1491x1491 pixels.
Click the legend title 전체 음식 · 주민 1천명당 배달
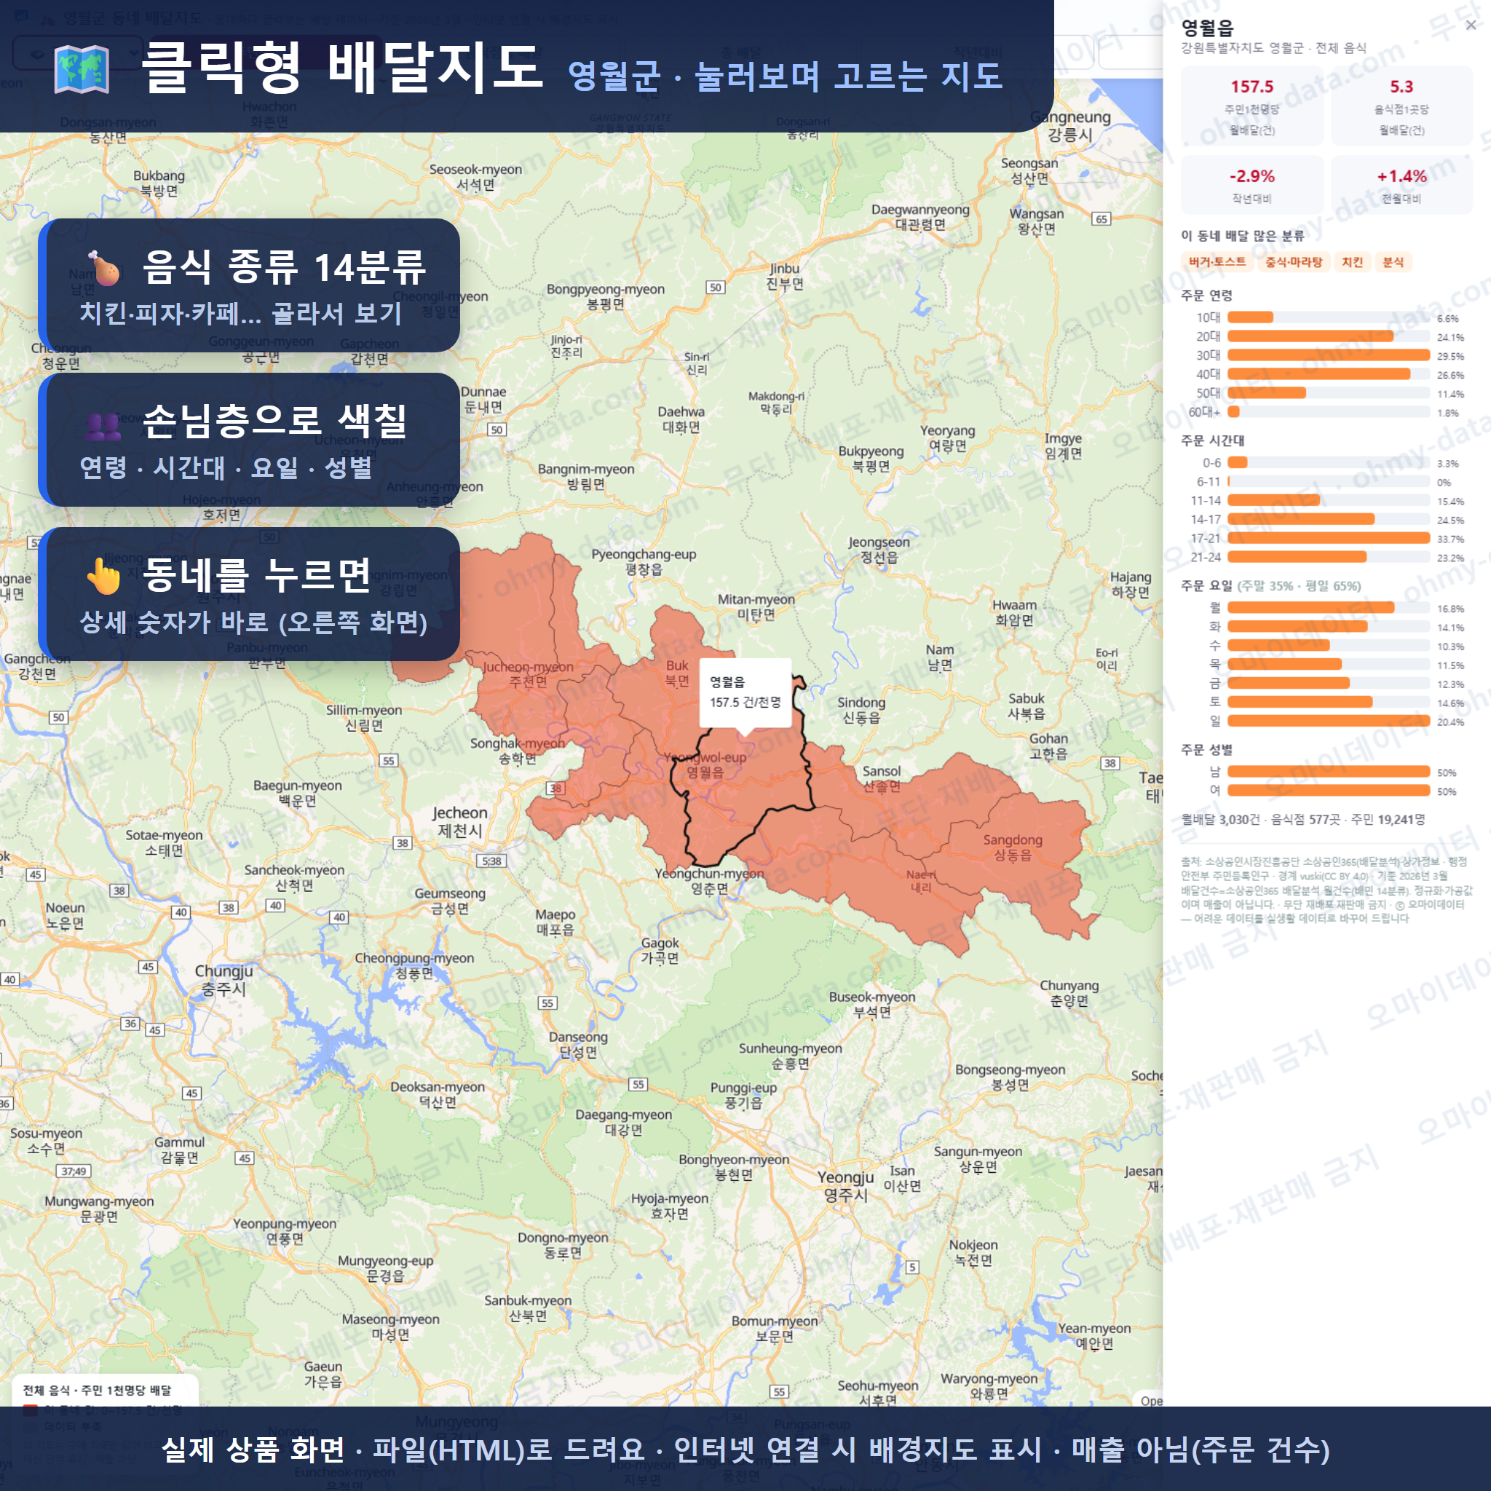98,1390
